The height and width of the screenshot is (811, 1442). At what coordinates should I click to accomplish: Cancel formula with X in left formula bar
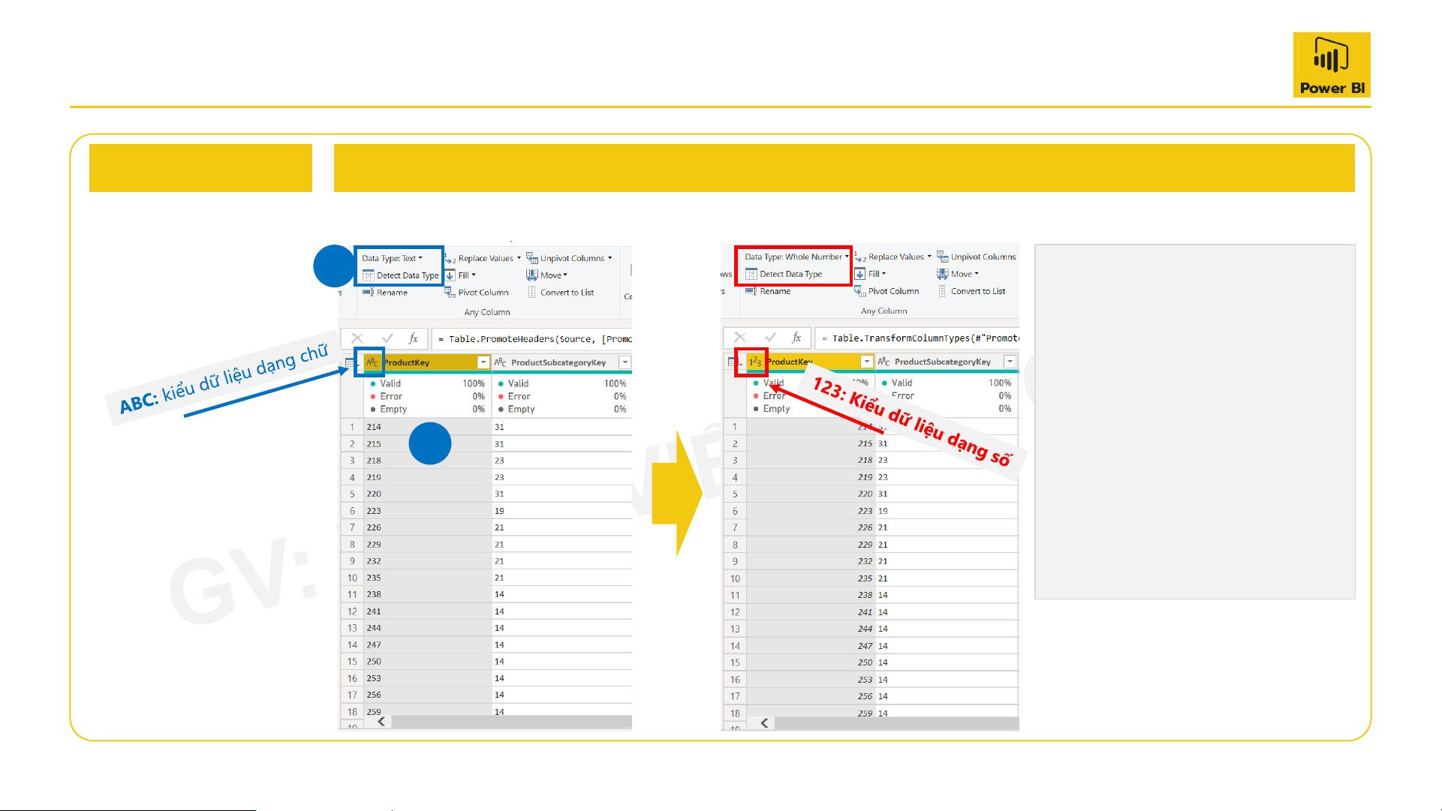tap(357, 338)
